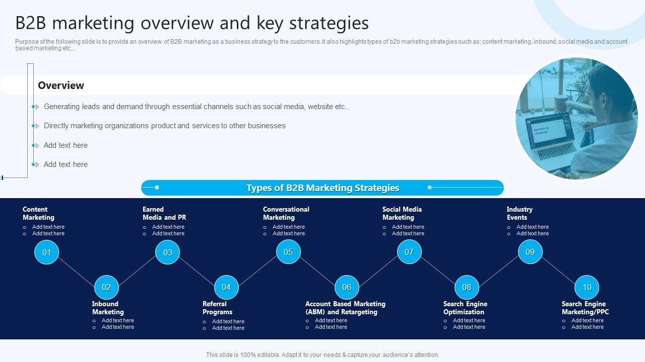Select the Search Engine Marketing/PPC label
Screen dimensions: 645x362
[x=585, y=308]
